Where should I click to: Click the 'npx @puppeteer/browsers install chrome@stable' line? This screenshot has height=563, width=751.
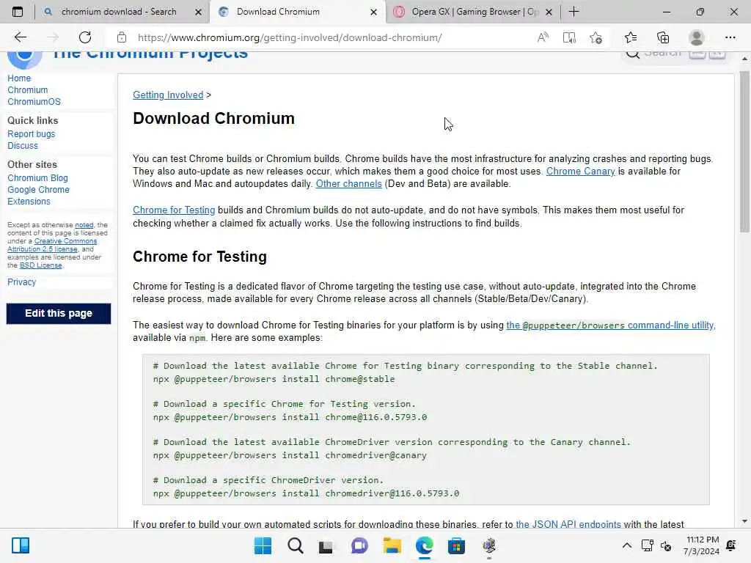tap(274, 379)
